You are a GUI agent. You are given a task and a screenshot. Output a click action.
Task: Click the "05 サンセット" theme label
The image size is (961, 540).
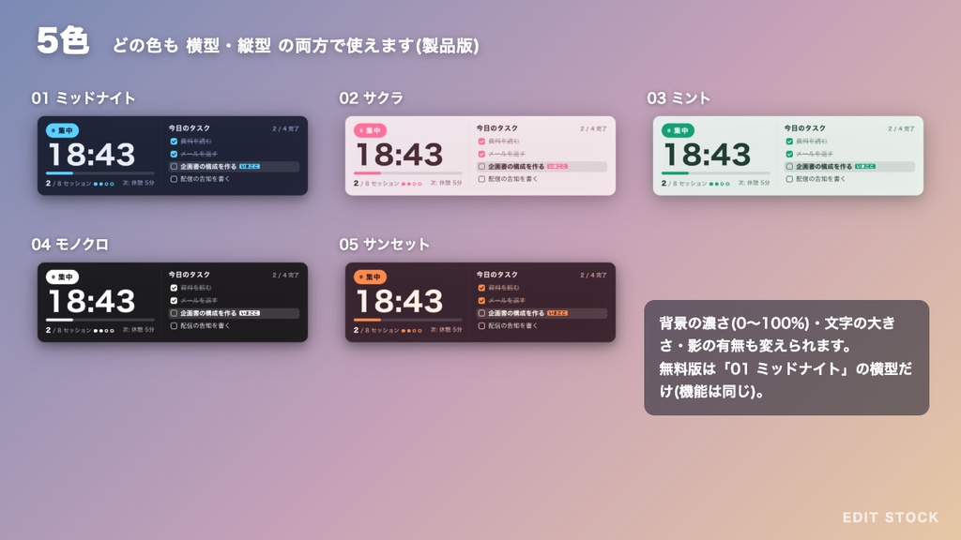pos(384,245)
